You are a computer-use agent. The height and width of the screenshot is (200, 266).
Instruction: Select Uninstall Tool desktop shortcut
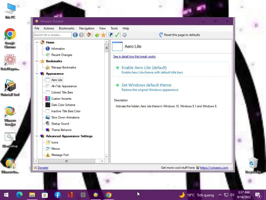[x=10, y=87]
